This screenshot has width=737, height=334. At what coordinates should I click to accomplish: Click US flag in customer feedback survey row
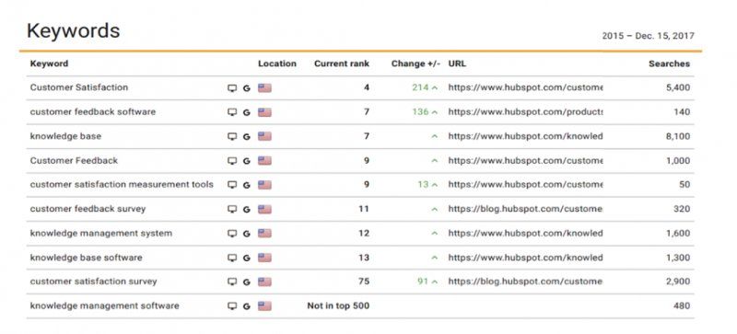coord(264,209)
